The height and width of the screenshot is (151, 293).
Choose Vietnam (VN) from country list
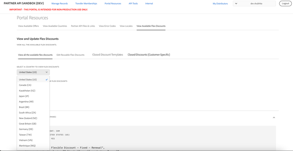(x=33, y=140)
